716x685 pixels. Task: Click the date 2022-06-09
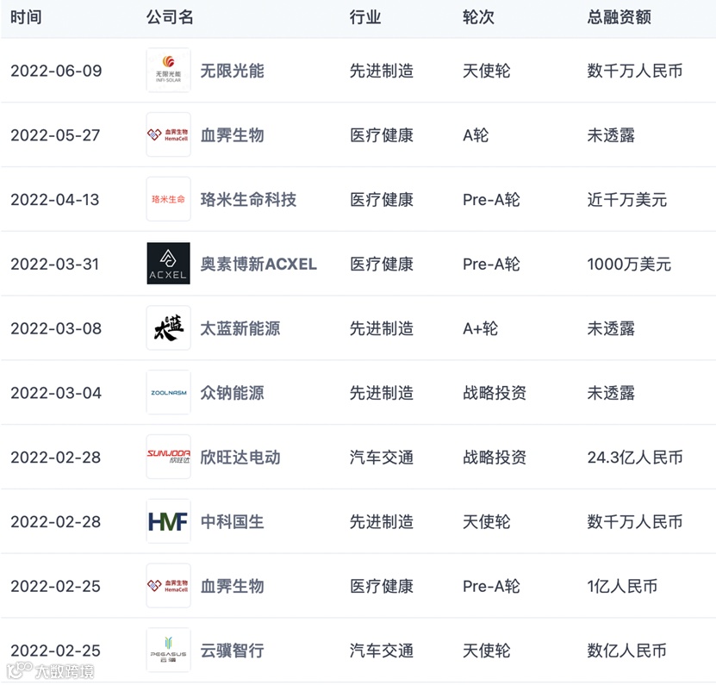click(56, 71)
